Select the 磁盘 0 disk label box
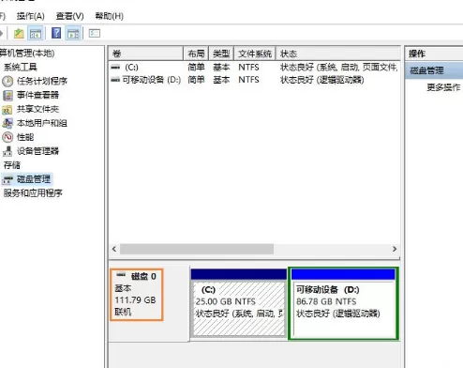 (x=137, y=295)
